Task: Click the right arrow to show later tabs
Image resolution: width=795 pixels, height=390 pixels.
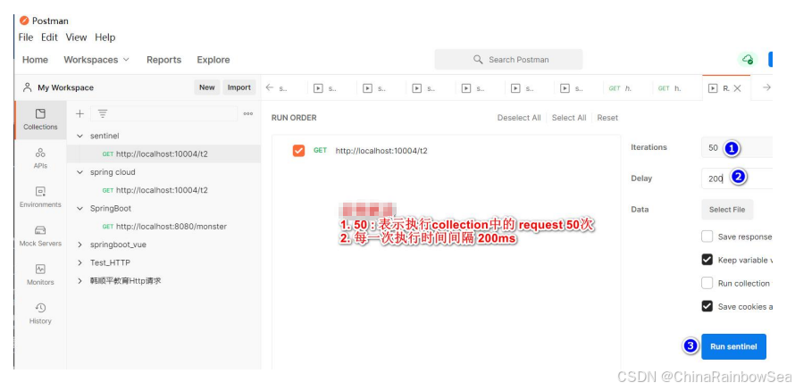Action: [766, 87]
